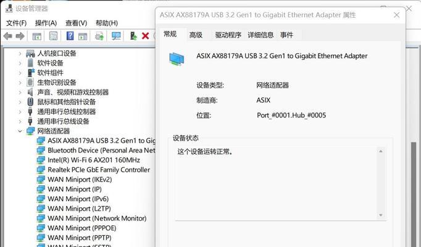Click the ASIX manufacturer value
The height and width of the screenshot is (247, 421).
pyautogui.click(x=264, y=100)
